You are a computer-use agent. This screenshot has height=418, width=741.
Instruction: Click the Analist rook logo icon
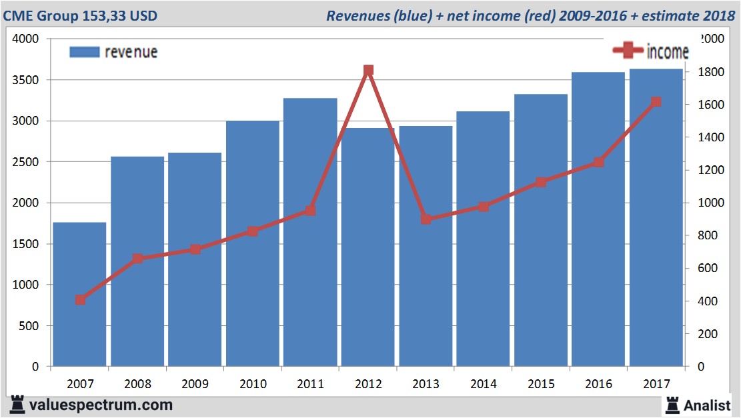click(x=672, y=404)
